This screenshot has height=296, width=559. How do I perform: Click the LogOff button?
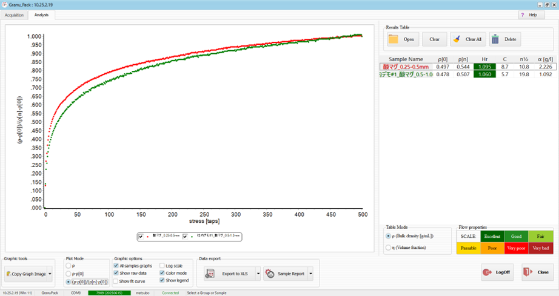[x=496, y=272]
